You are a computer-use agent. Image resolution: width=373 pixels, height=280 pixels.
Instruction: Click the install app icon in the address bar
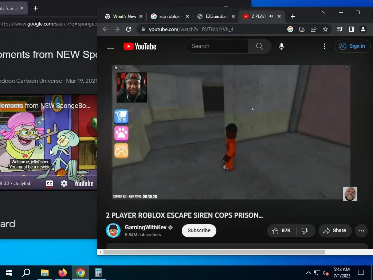click(x=302, y=29)
